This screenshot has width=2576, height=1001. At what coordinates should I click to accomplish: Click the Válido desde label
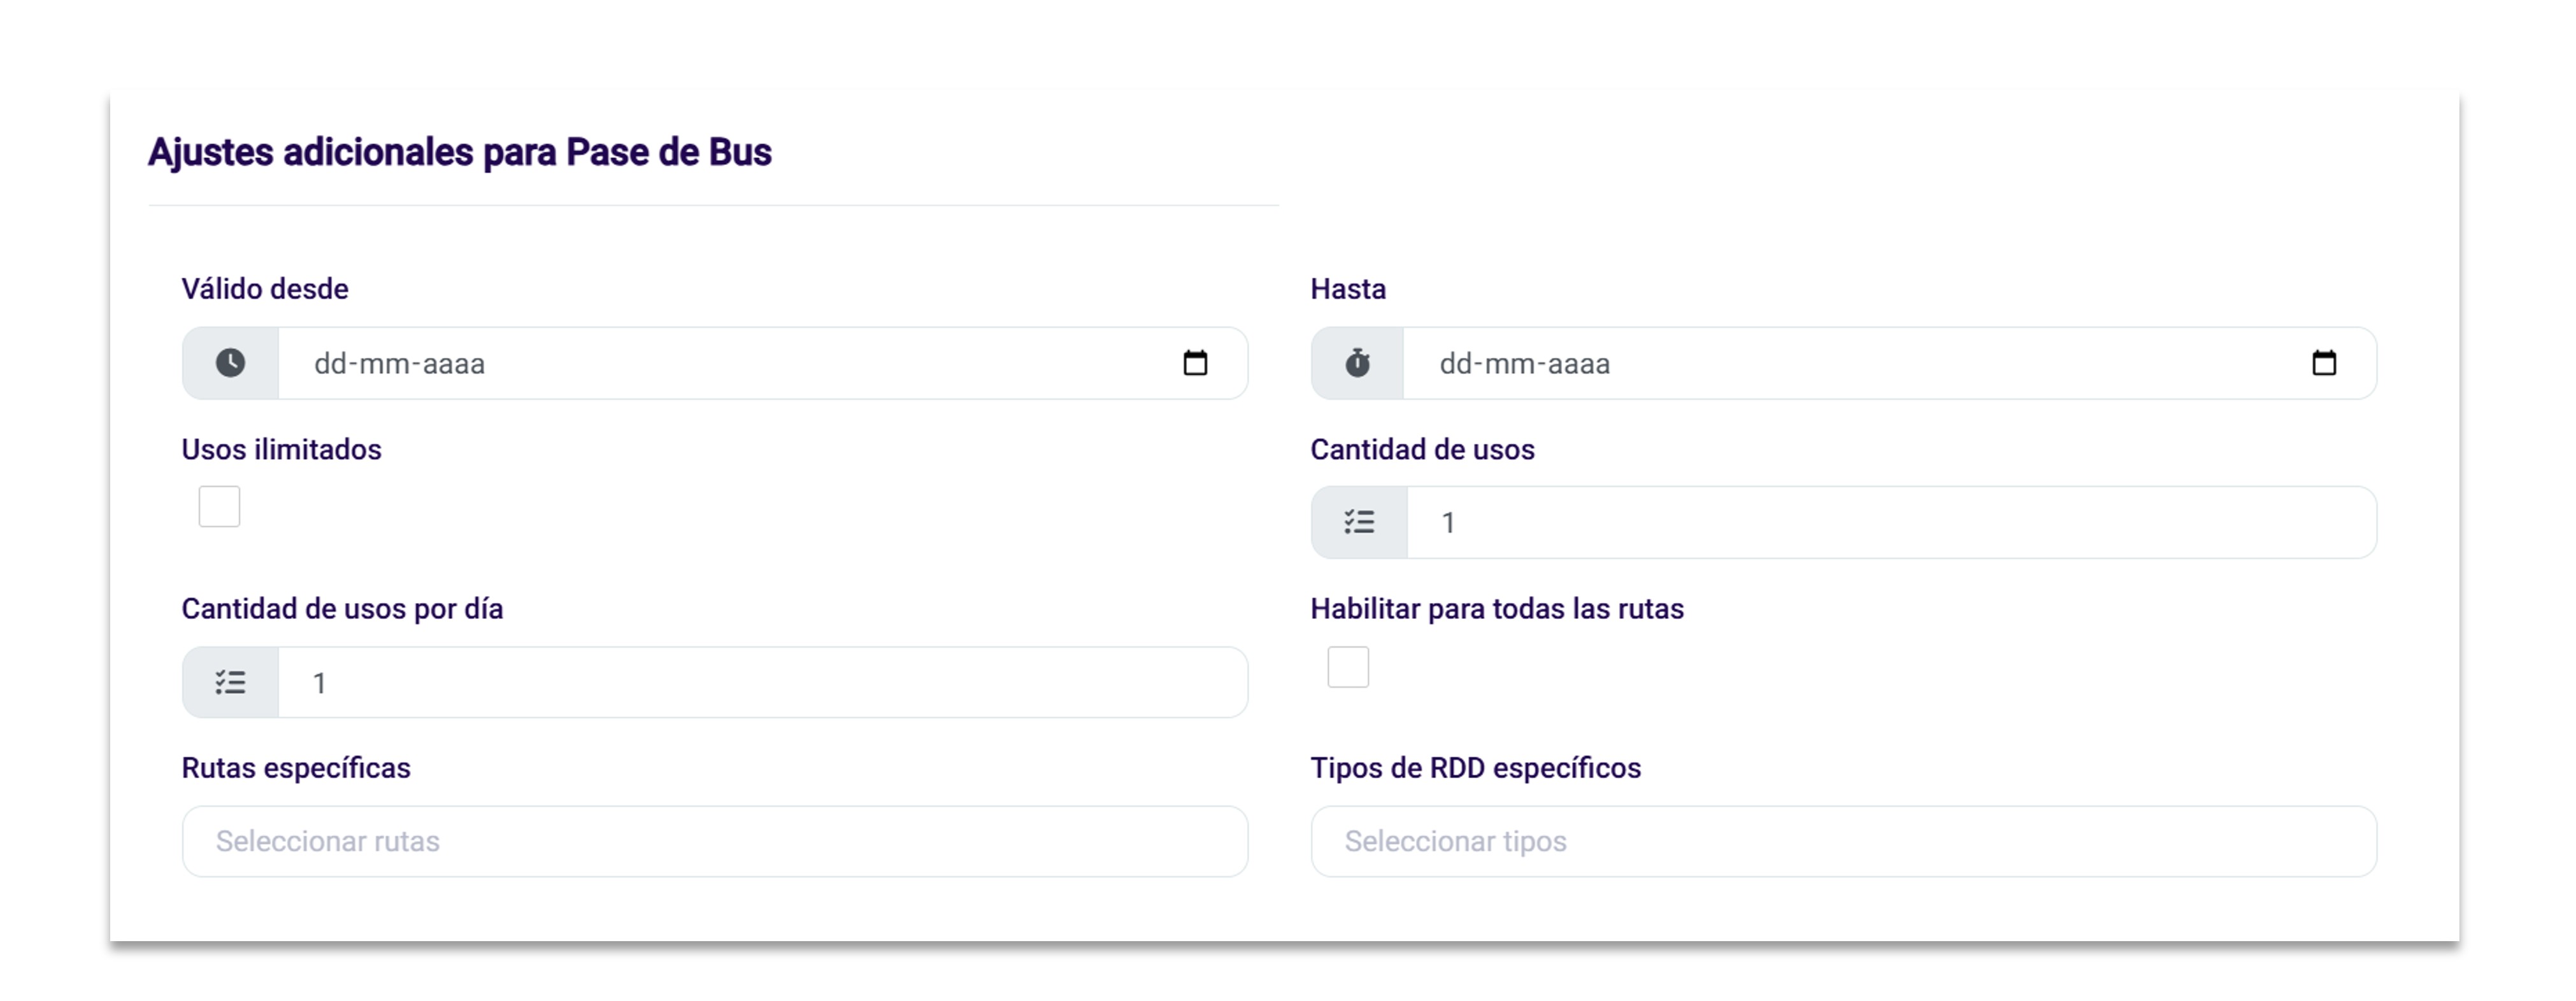coord(265,289)
